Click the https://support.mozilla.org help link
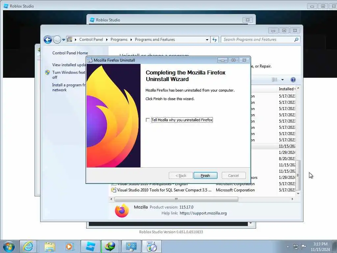This screenshot has height=253, width=337. tap(203, 213)
